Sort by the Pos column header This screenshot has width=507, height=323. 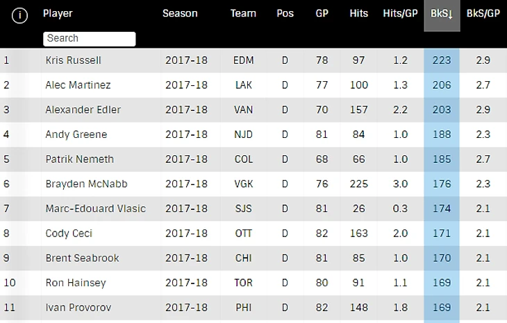pyautogui.click(x=285, y=13)
